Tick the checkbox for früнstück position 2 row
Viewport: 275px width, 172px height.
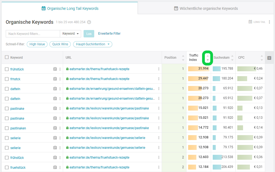tap(7, 158)
